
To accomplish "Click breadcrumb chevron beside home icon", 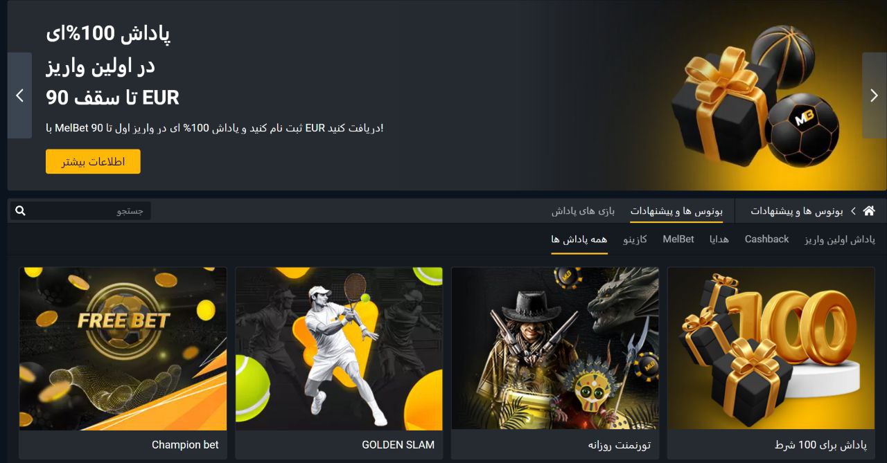I will (853, 210).
